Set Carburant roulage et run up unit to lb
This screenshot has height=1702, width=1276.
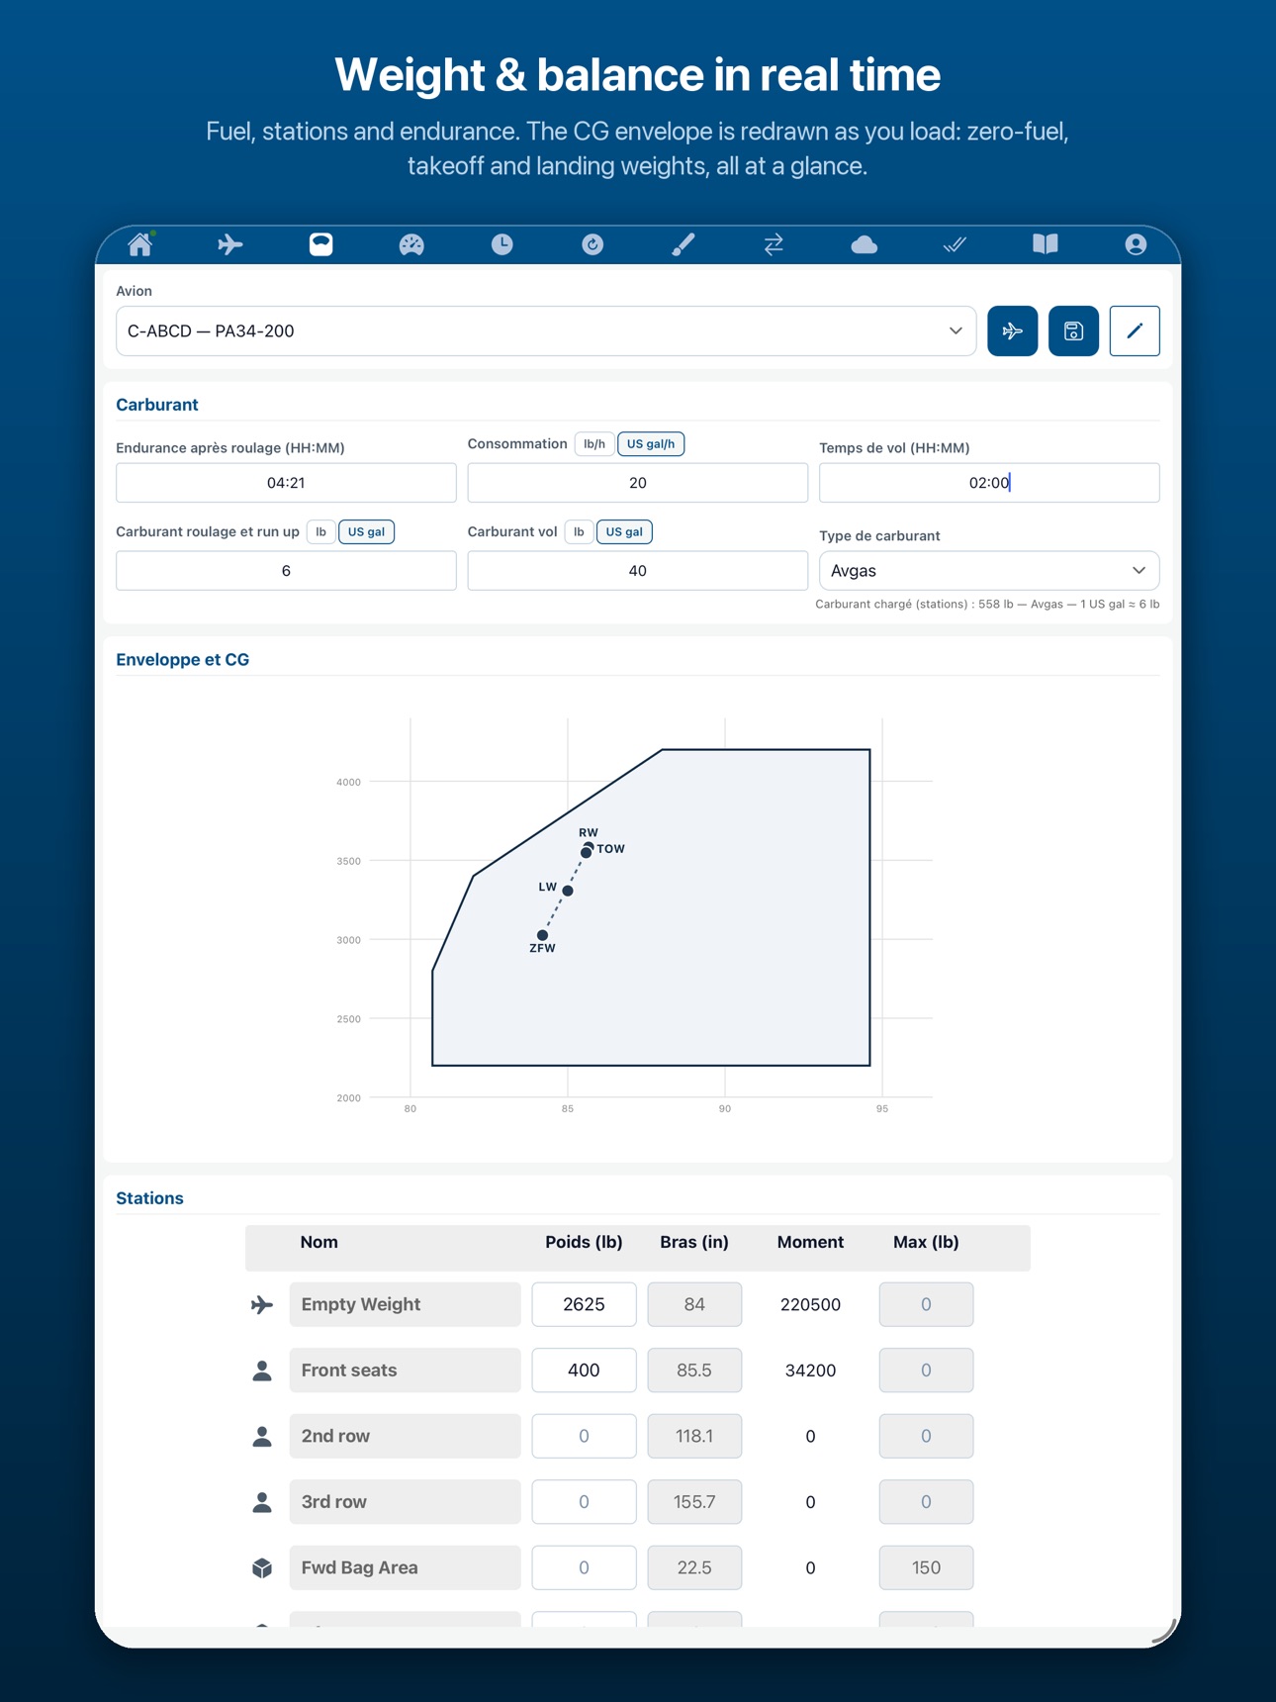(x=321, y=532)
